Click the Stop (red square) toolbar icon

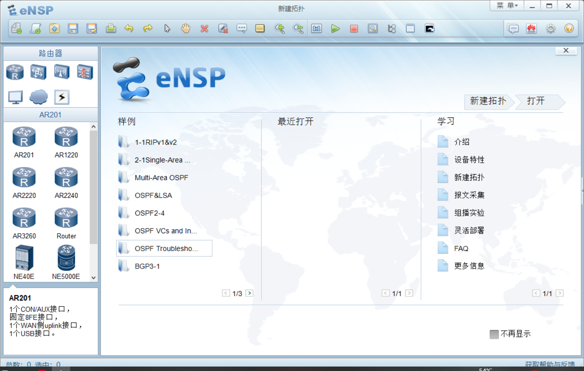[x=354, y=28]
